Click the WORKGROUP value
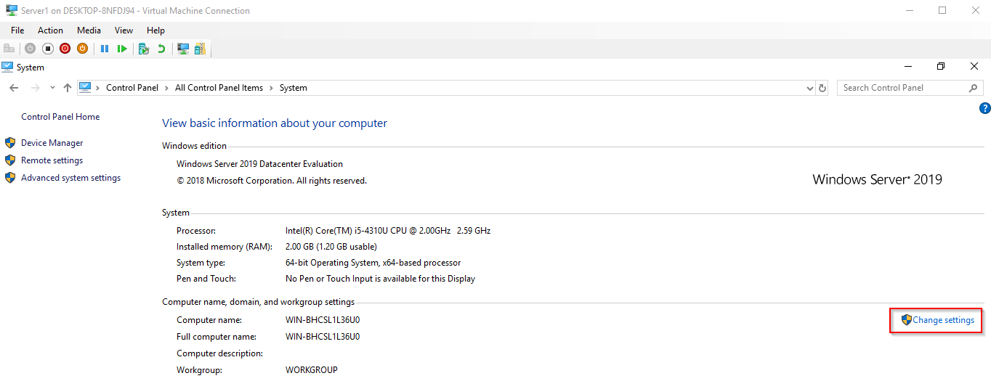Screen dimensions: 991x389 (312, 370)
